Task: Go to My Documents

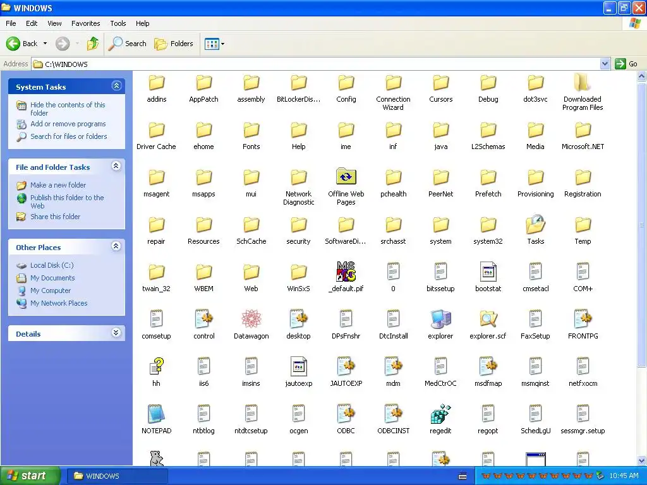Action: pyautogui.click(x=52, y=278)
